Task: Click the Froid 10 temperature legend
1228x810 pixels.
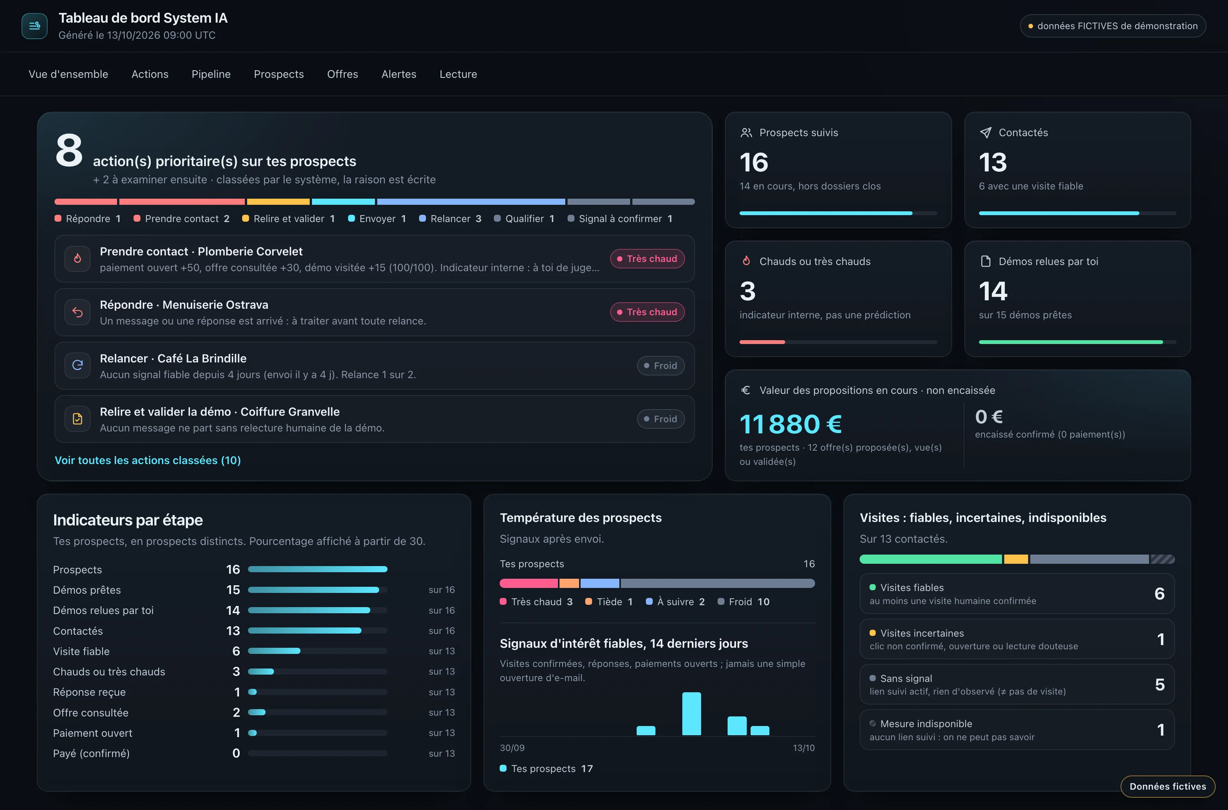Action: (x=744, y=602)
